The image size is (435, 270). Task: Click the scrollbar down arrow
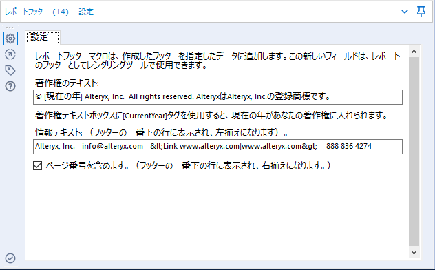(x=414, y=253)
